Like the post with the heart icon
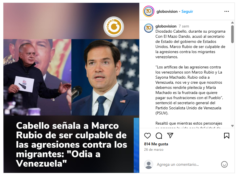238x176 pixels. (x=148, y=136)
